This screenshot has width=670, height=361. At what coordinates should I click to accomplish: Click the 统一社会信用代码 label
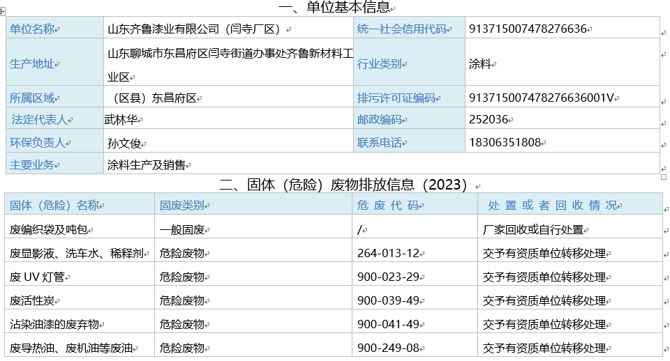coord(401,29)
